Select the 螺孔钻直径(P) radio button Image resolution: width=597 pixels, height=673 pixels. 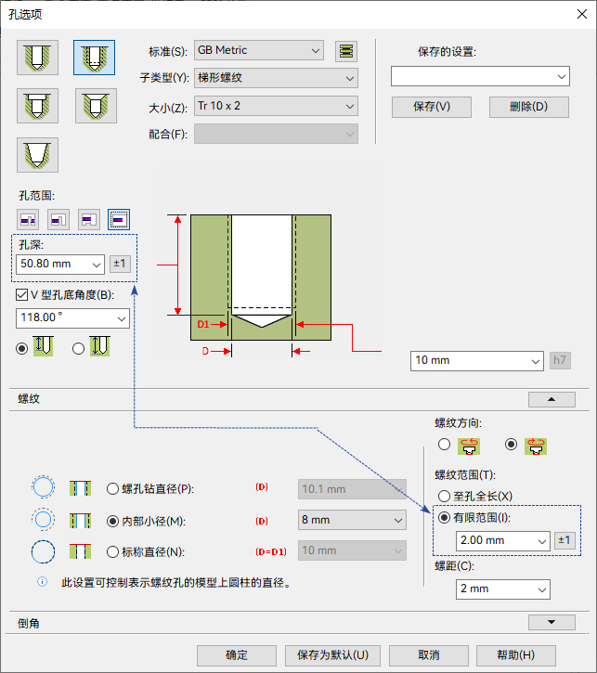point(112,489)
